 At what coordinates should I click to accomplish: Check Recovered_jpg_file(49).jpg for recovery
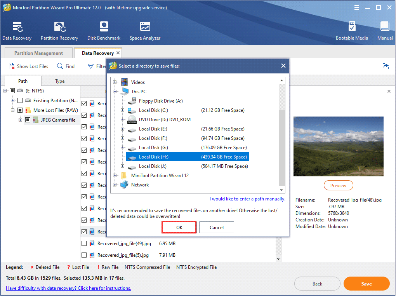tap(84, 243)
